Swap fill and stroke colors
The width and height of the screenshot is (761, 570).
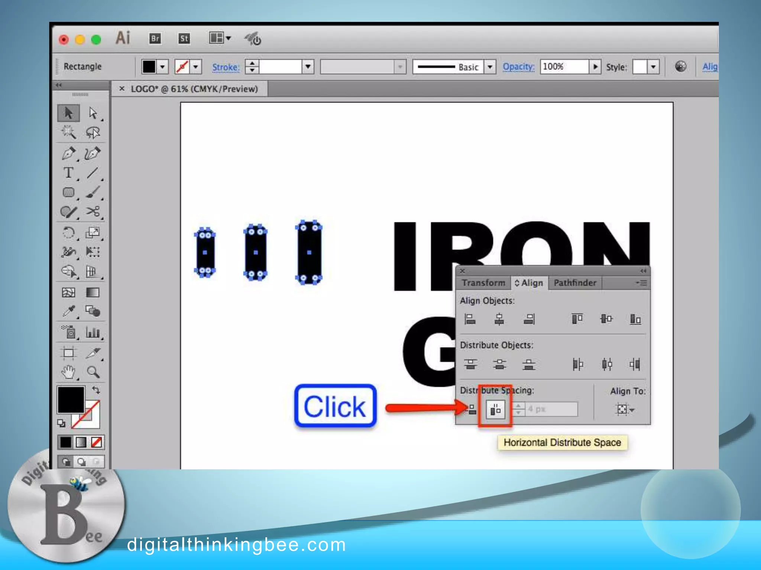point(96,390)
